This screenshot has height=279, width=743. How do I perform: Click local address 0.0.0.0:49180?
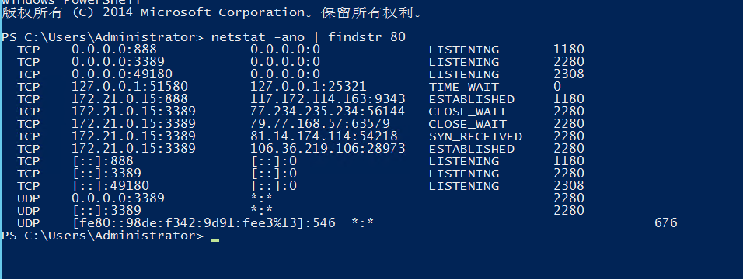tap(122, 74)
